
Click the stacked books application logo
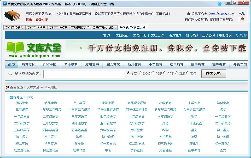click(x=12, y=16)
